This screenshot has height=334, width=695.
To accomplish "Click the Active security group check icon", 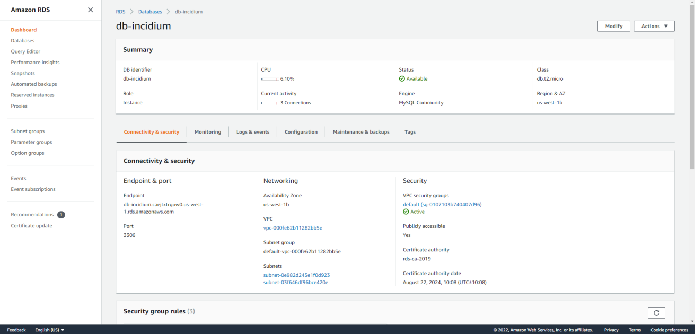I will [x=406, y=212].
